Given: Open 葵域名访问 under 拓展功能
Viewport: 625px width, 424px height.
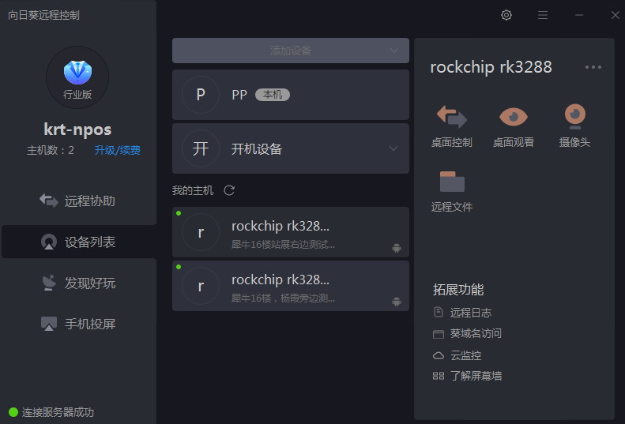Looking at the screenshot, I should (467, 333).
